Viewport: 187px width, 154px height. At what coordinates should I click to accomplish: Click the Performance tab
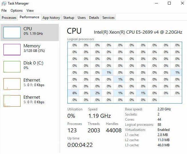coord(29,17)
